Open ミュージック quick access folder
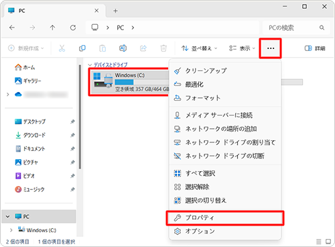This screenshot has height=247, width=335. click(29, 189)
